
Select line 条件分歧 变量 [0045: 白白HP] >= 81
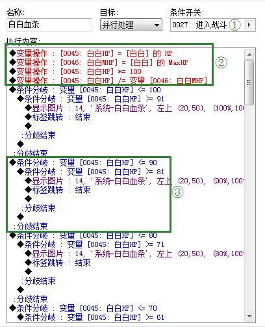tap(90, 172)
